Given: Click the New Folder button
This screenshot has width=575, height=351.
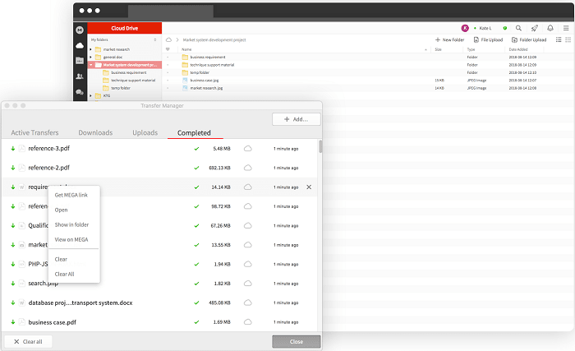Looking at the screenshot, I should click(x=449, y=39).
